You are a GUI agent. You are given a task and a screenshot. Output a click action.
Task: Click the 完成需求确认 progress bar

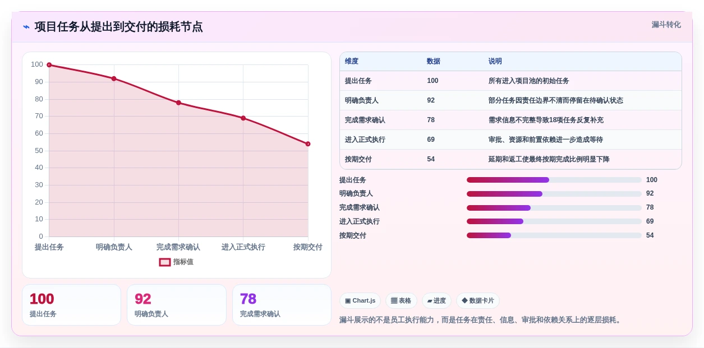pos(554,208)
